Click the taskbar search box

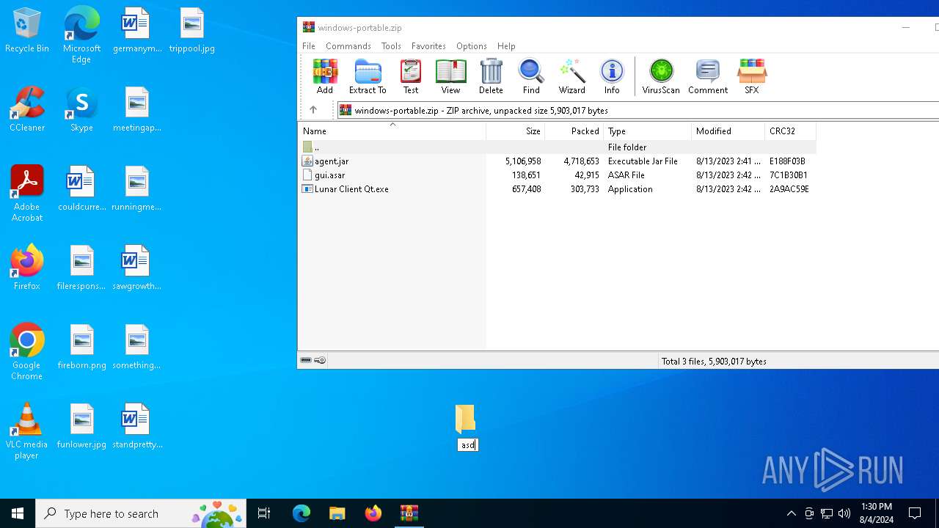tap(142, 513)
